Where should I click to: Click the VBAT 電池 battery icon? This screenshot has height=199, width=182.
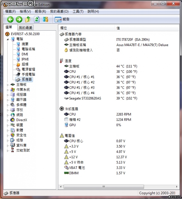pyautogui.click(x=66, y=167)
